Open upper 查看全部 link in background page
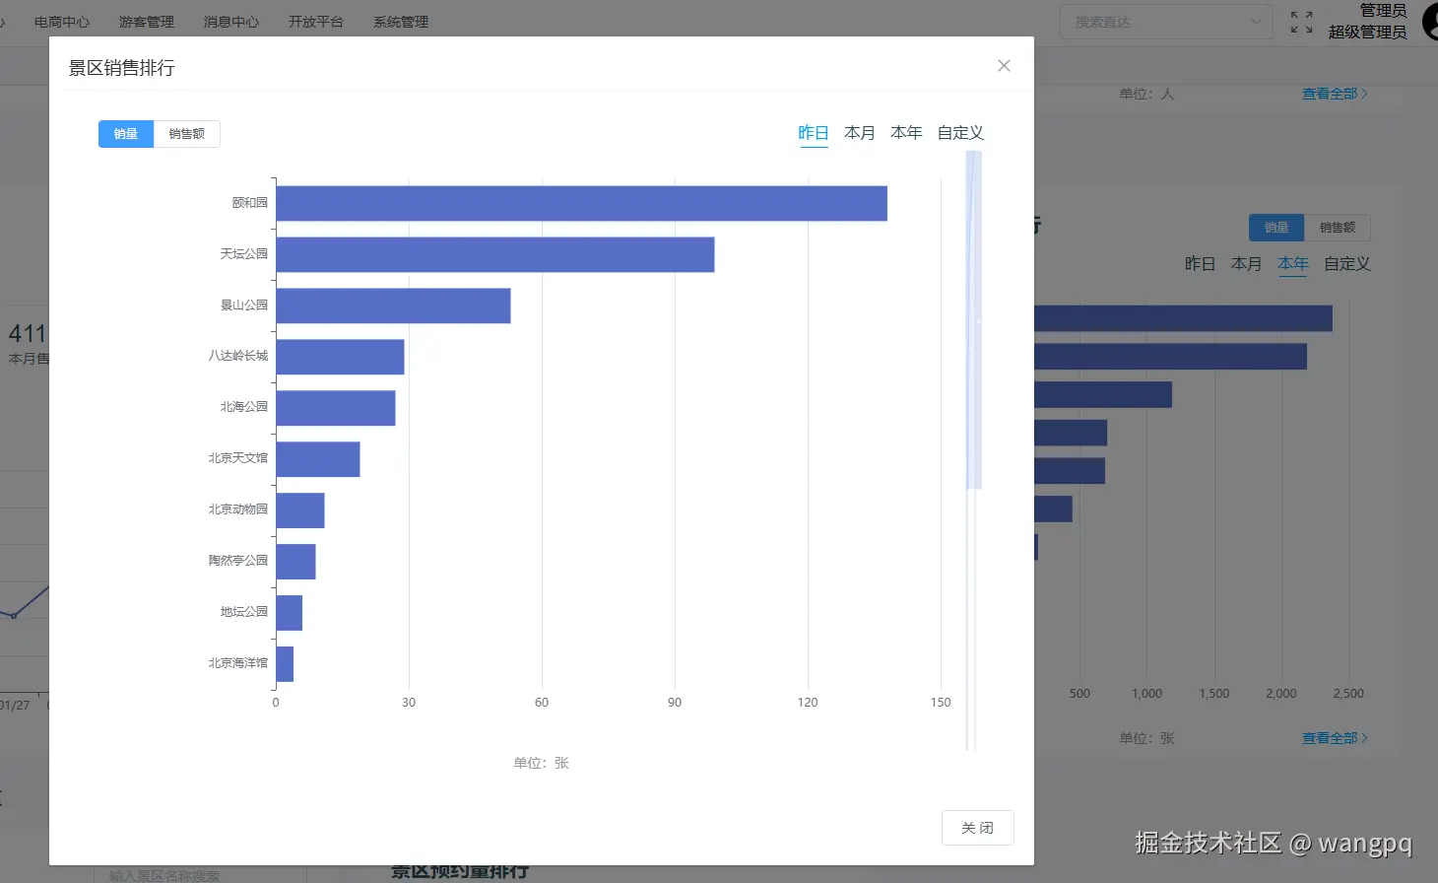Image resolution: width=1438 pixels, height=883 pixels. click(x=1335, y=94)
